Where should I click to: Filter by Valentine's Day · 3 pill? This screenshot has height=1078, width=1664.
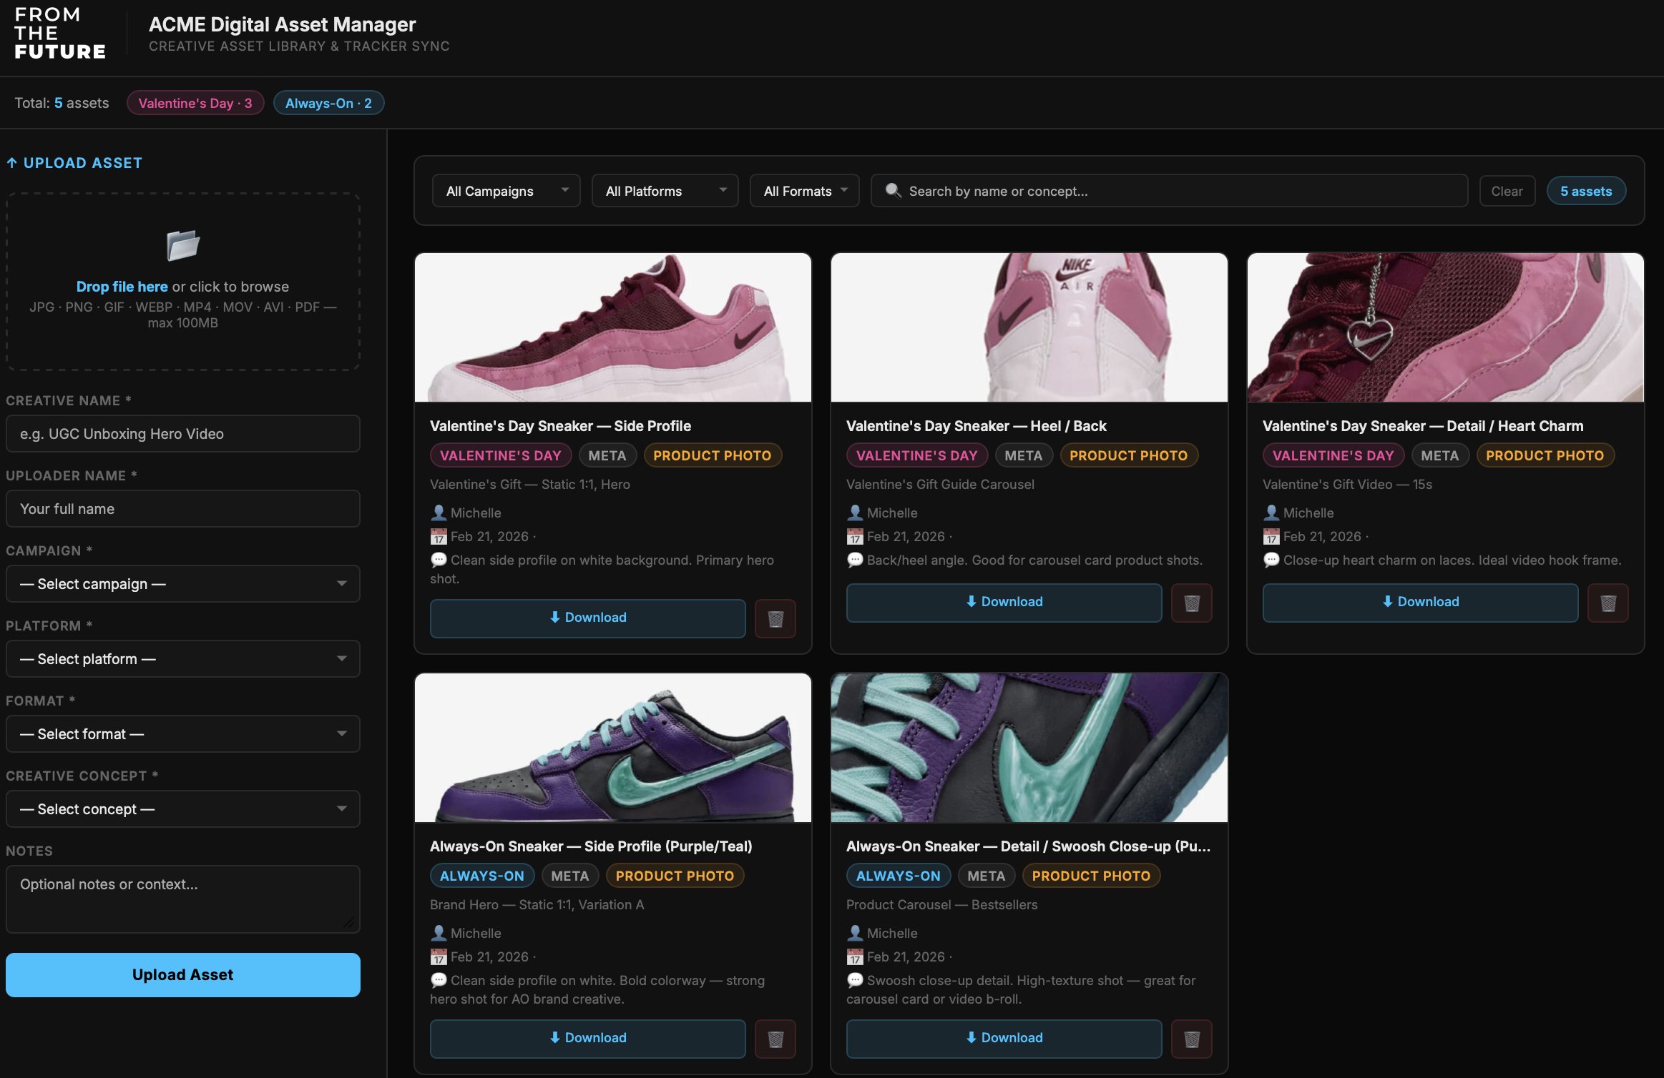(x=195, y=103)
